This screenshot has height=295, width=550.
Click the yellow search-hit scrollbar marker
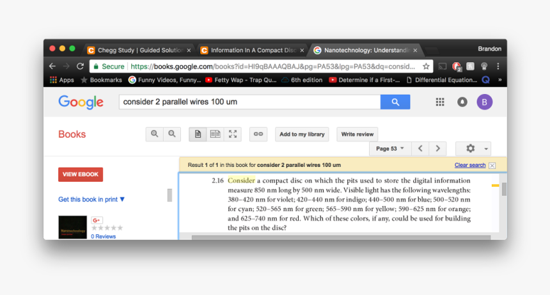pos(495,185)
